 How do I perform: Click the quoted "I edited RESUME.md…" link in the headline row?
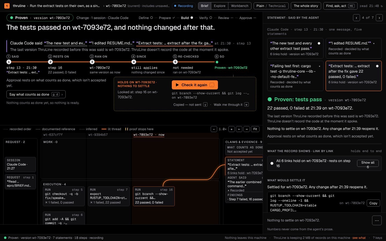(112, 43)
